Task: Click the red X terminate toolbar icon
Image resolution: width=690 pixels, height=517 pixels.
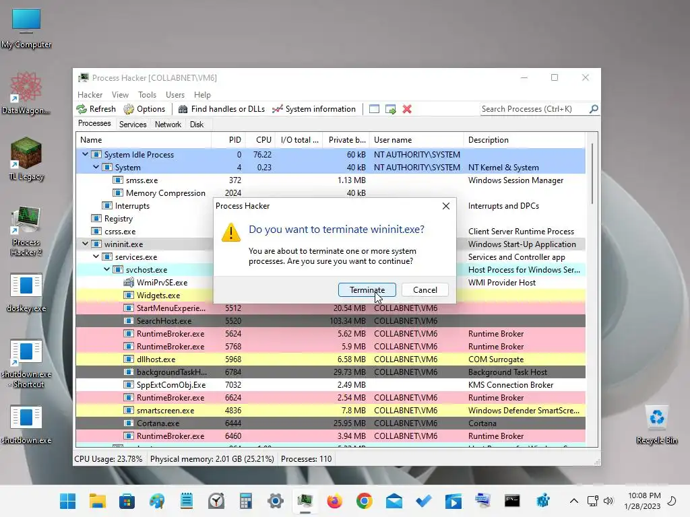Action: (x=407, y=109)
